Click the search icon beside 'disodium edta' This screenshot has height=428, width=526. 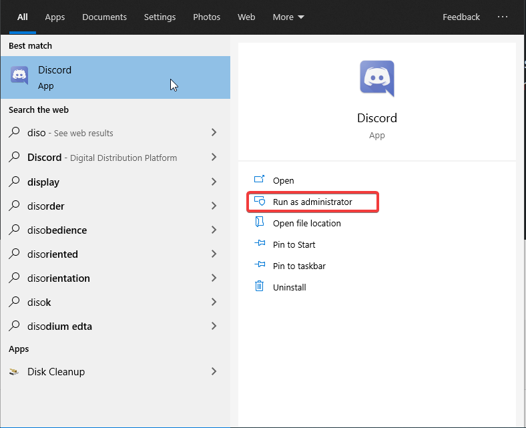pyautogui.click(x=14, y=326)
